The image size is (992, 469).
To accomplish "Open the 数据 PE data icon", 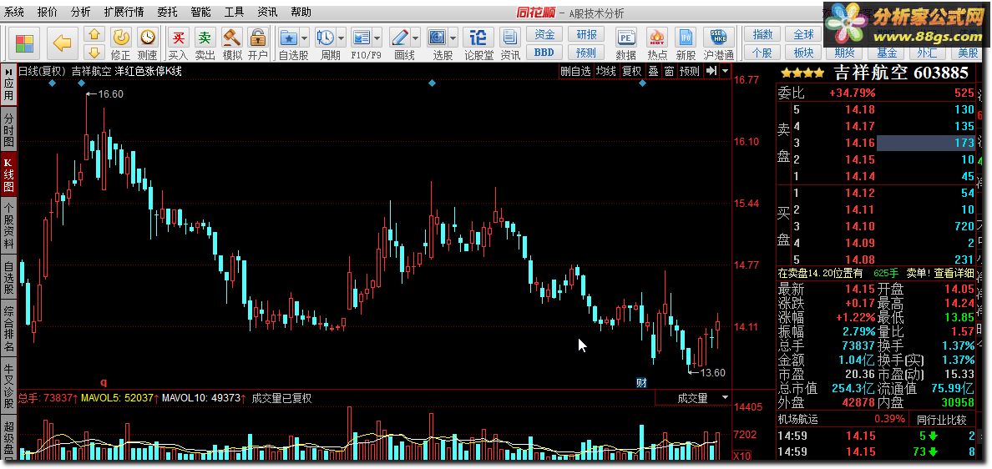I will click(x=625, y=43).
